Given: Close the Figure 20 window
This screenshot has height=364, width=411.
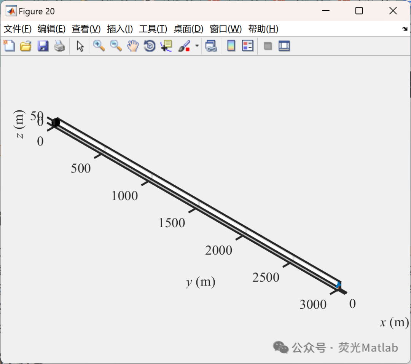Looking at the screenshot, I should coord(393,11).
